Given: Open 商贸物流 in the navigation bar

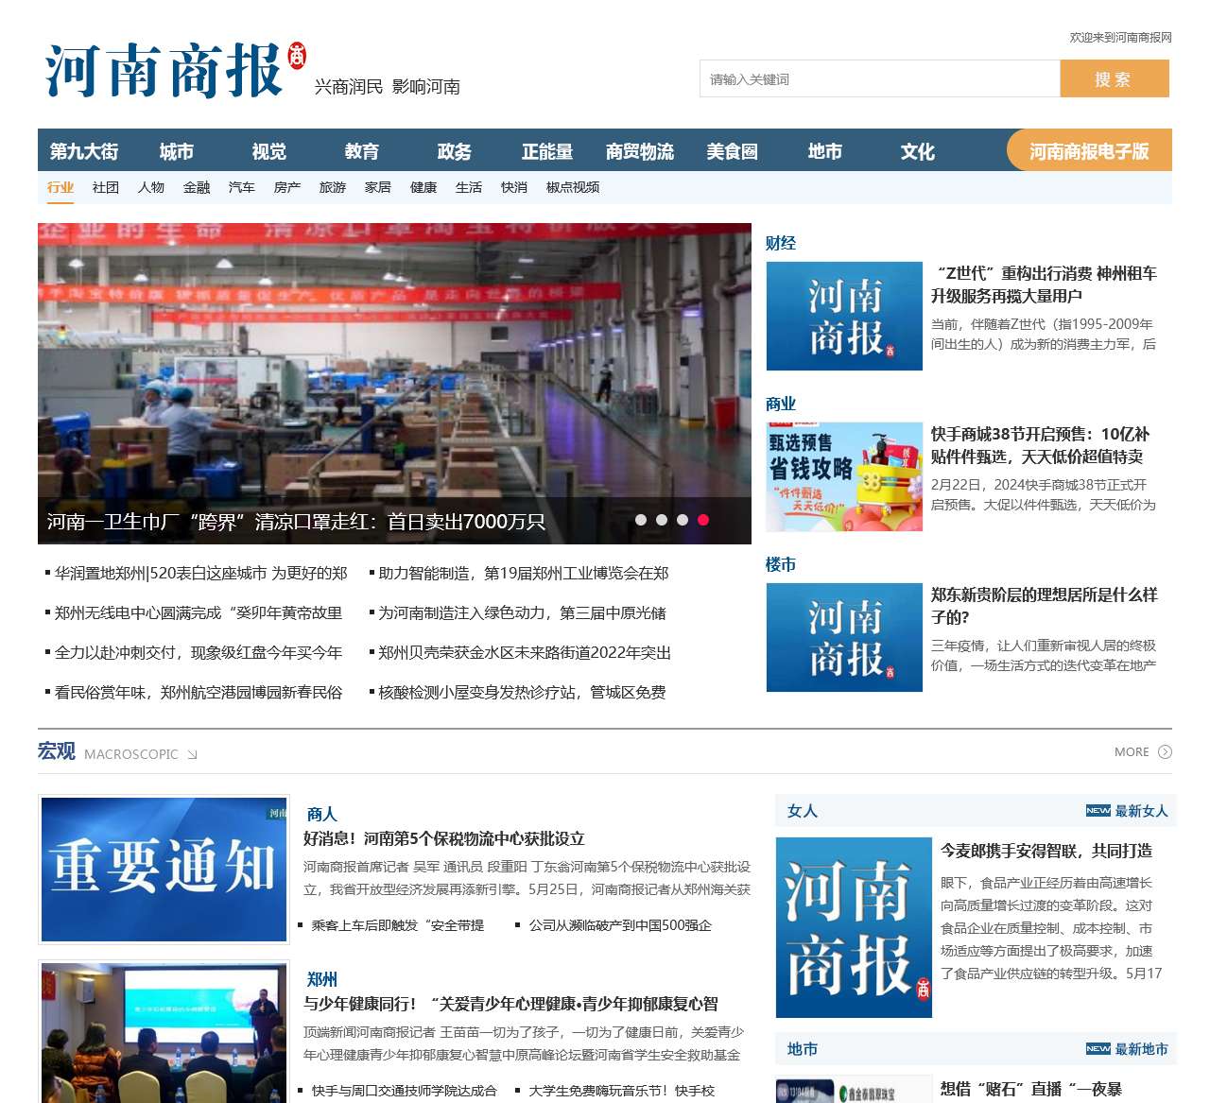Looking at the screenshot, I should click(x=640, y=151).
